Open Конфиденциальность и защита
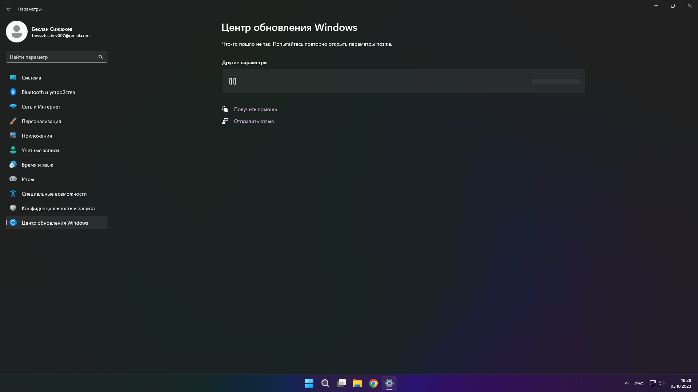 click(57, 208)
